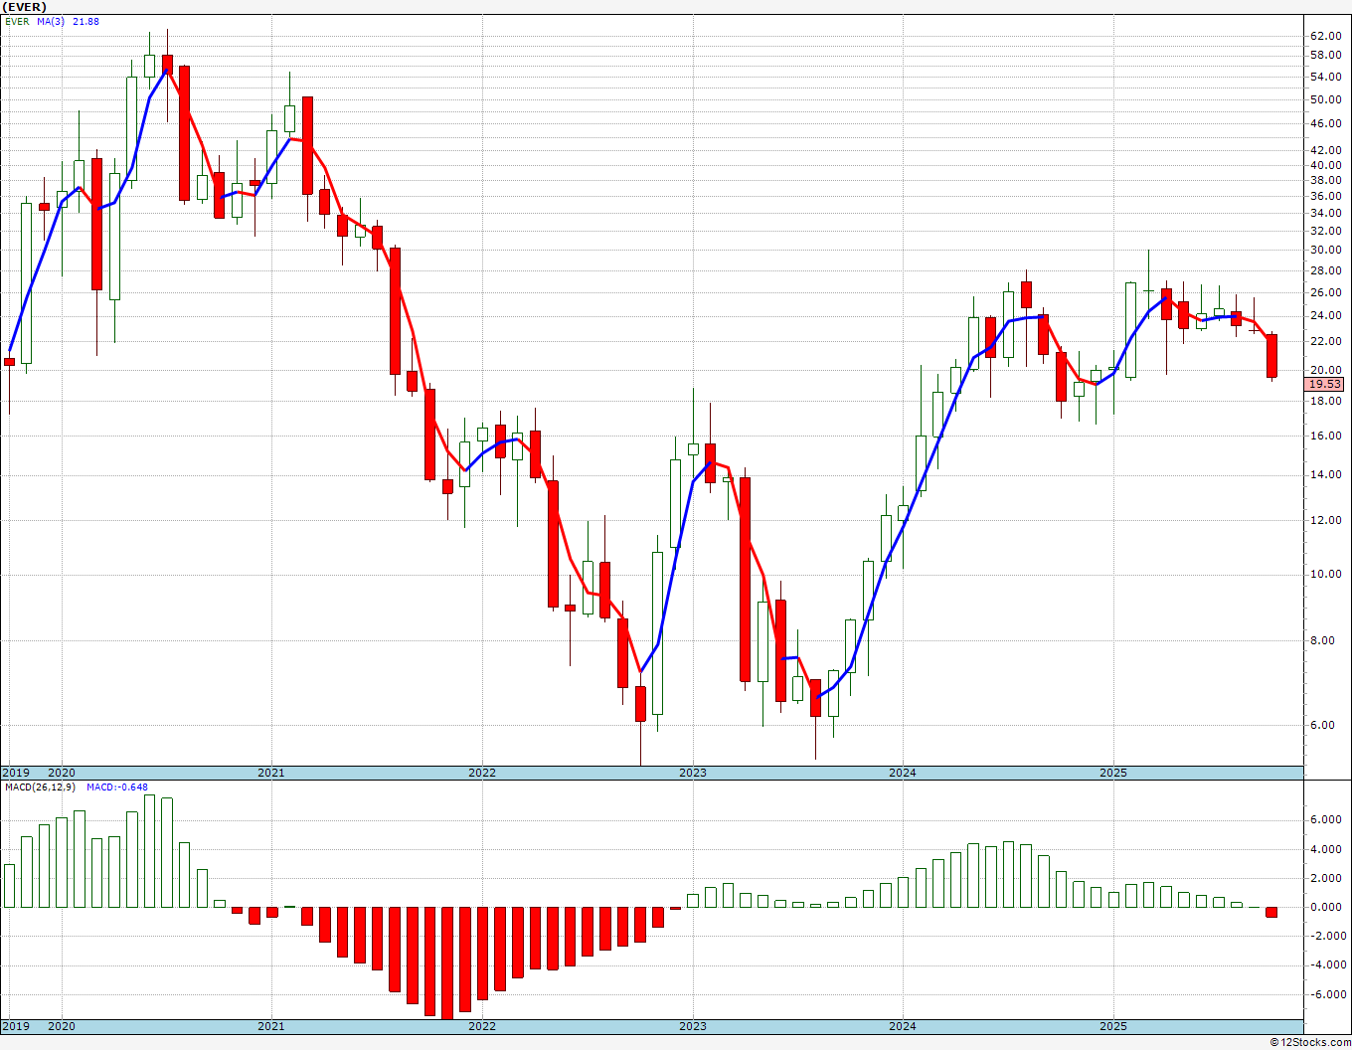Select 2024 on the price chart time axis
This screenshot has height=1050, width=1352.
[x=903, y=773]
